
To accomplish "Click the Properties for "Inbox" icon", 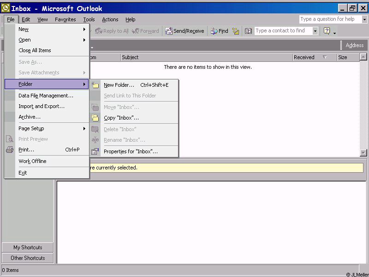I will point(95,151).
